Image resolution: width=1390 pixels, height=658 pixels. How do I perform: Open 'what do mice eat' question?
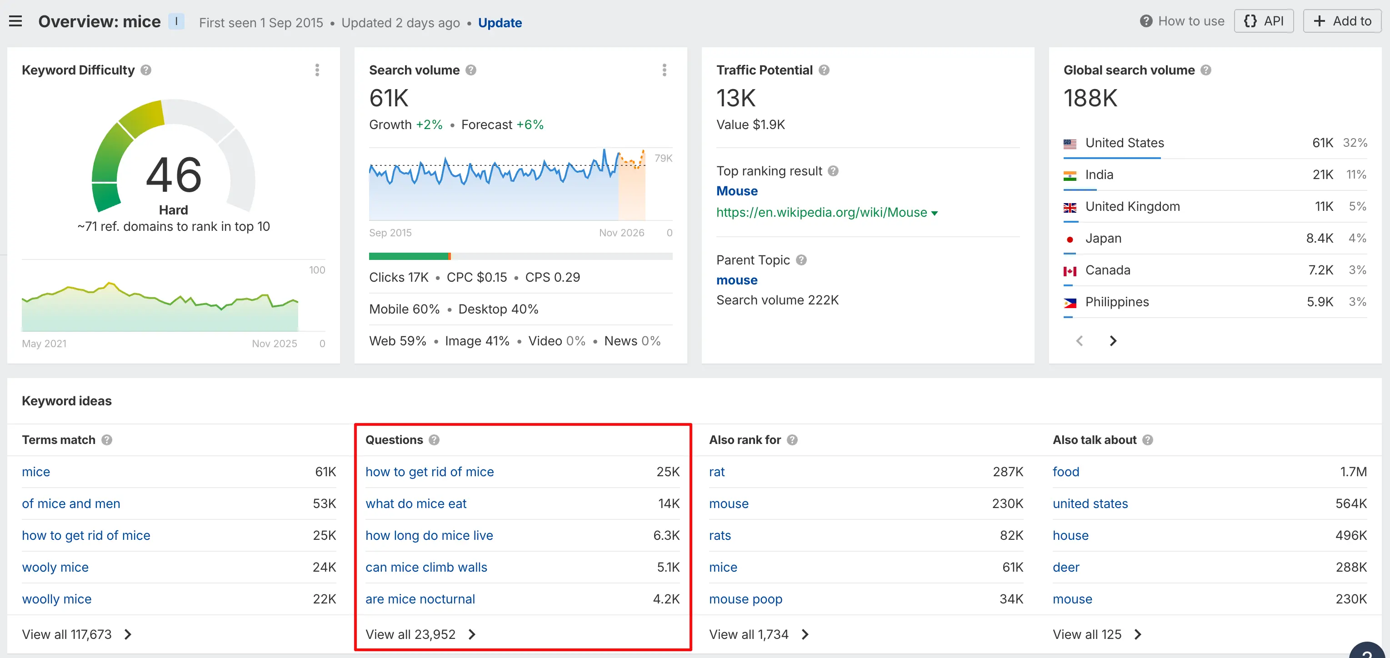click(x=415, y=504)
